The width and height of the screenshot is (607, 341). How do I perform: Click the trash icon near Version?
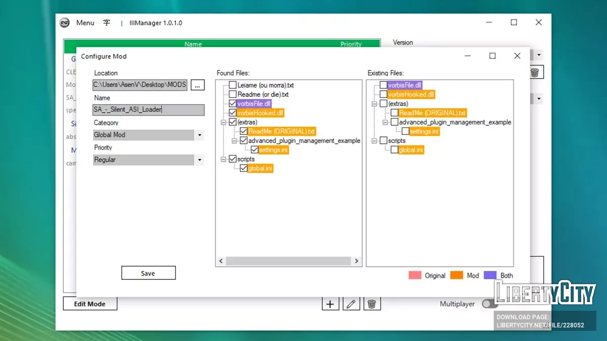pyautogui.click(x=535, y=73)
